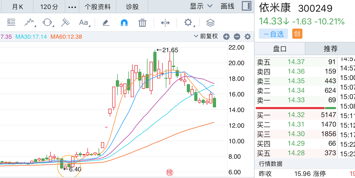Image resolution: width=355 pixels, height=178 pixels.
Task: Select the pitchfork fan line tool
Action: click(x=65, y=23)
